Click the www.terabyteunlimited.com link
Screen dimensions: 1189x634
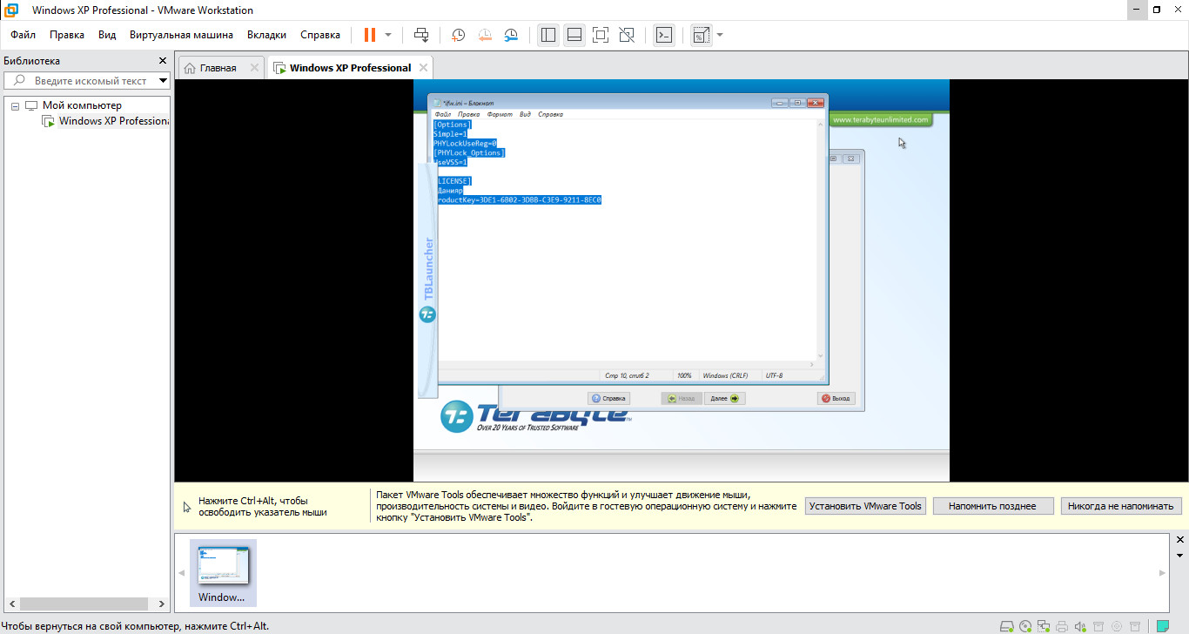880,119
